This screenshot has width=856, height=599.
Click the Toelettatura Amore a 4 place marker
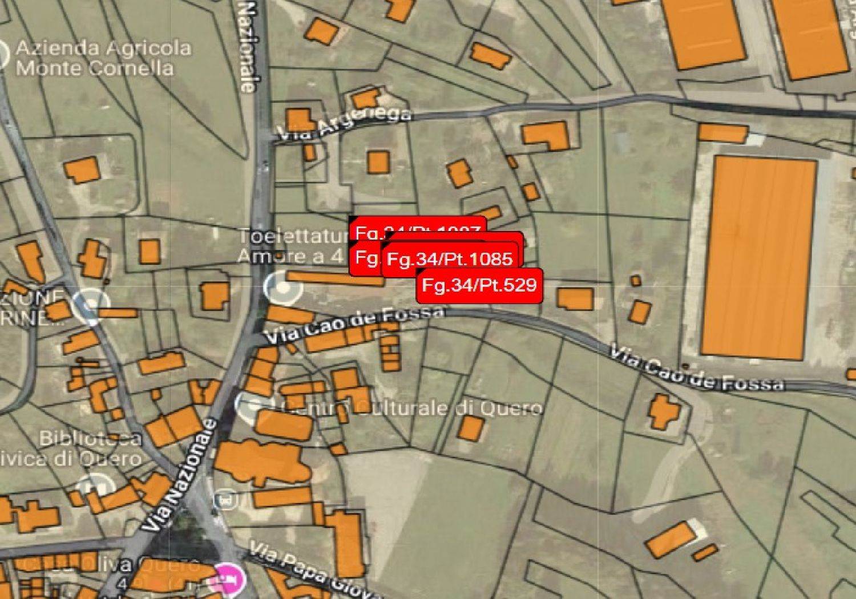coord(283,289)
